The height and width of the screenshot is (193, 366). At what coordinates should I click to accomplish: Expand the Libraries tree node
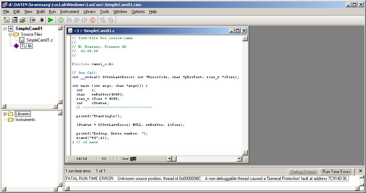coord(5,114)
